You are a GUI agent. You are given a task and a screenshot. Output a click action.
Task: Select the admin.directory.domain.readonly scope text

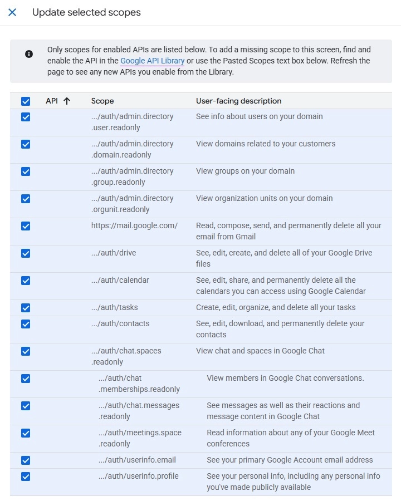click(x=132, y=149)
